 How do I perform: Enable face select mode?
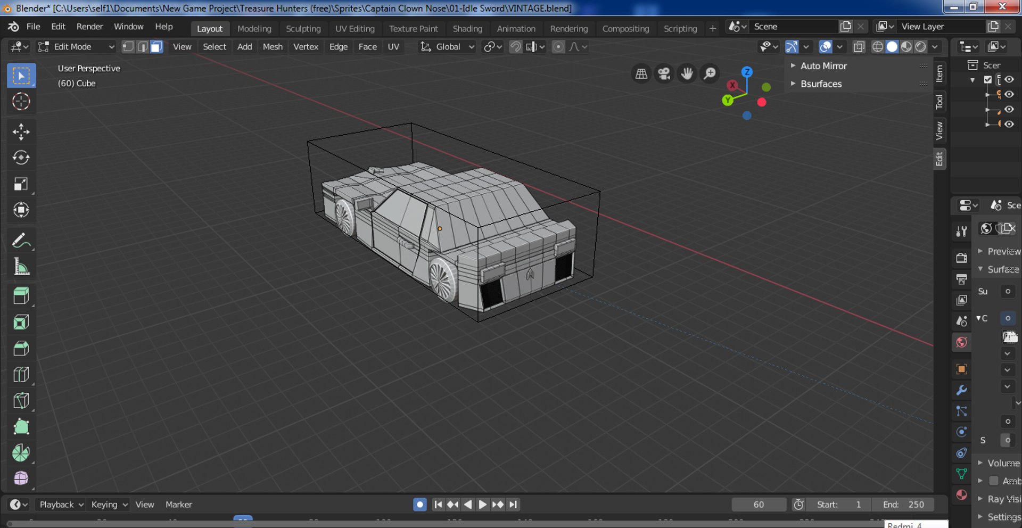pyautogui.click(x=156, y=47)
